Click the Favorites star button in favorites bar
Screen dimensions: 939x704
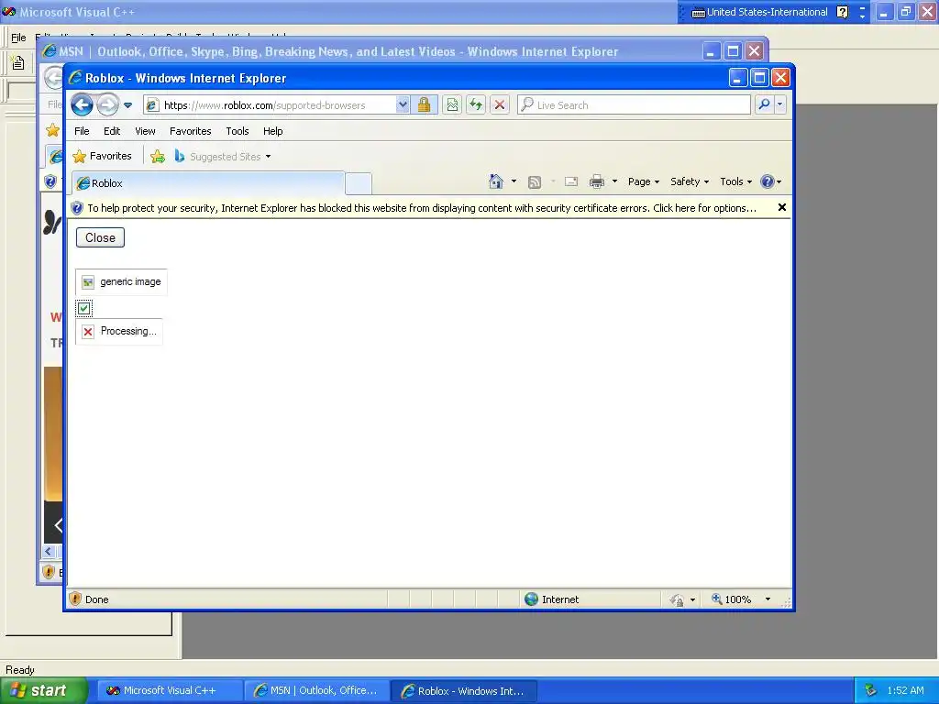click(x=102, y=156)
